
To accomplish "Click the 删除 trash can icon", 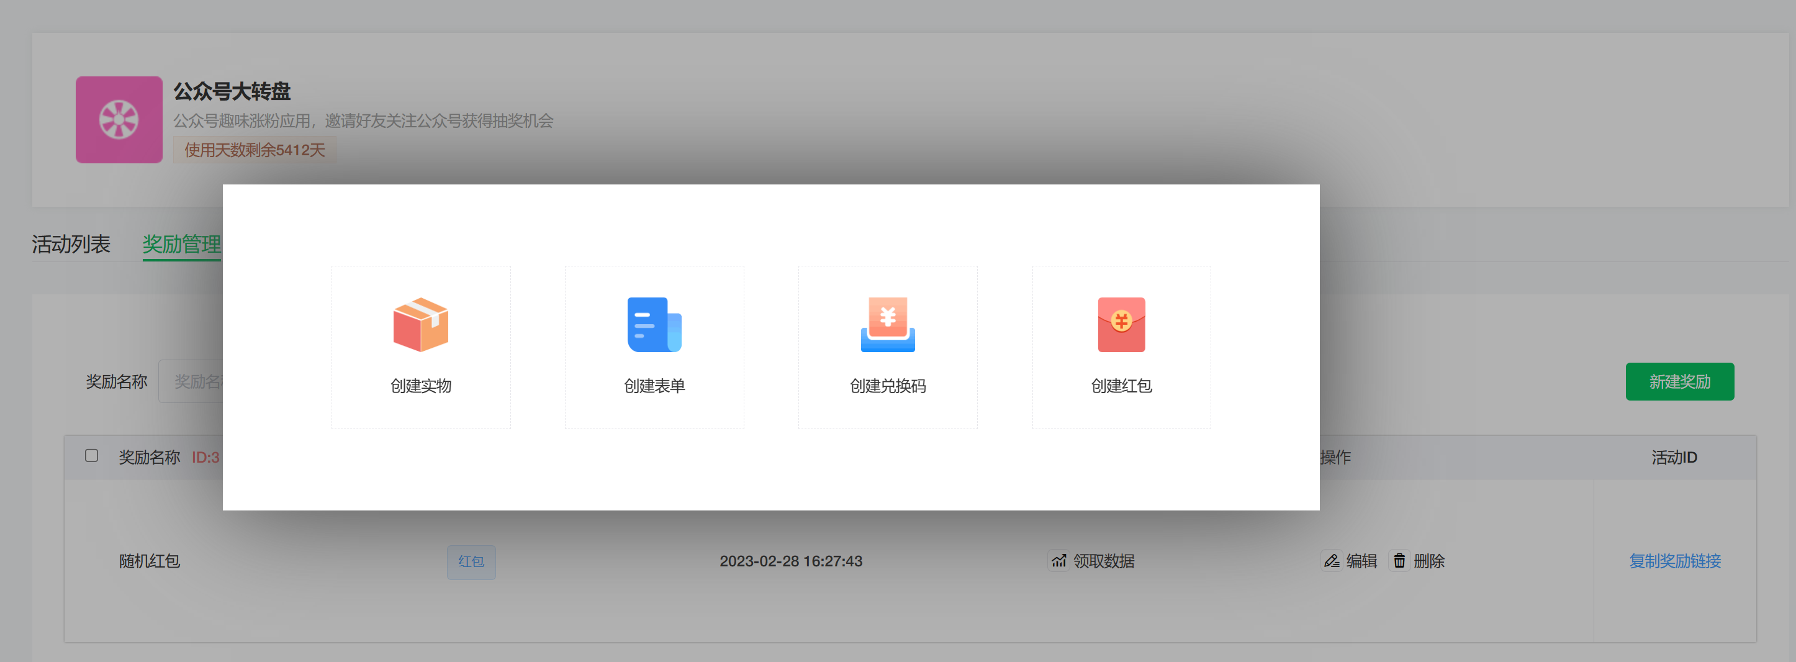I will pyautogui.click(x=1399, y=561).
